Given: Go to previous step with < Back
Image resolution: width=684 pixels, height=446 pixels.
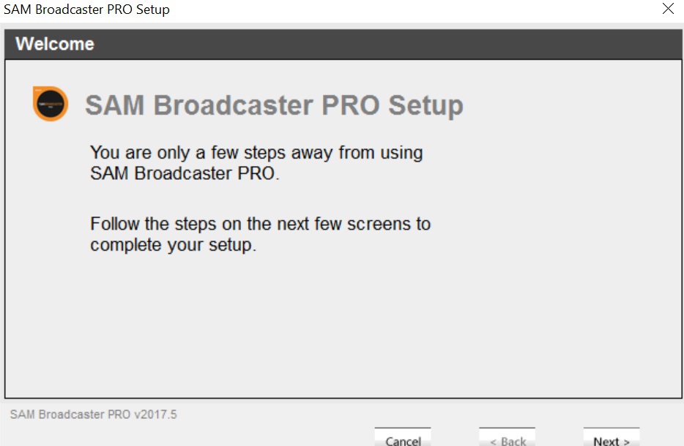Looking at the screenshot, I should pos(507,437).
